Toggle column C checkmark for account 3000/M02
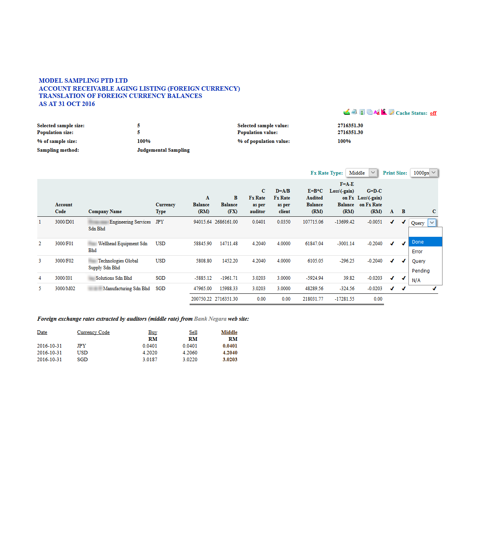The width and height of the screenshot is (481, 535). pyautogui.click(x=434, y=289)
